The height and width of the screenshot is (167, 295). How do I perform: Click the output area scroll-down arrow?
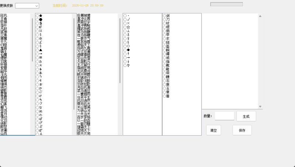pyautogui.click(x=260, y=106)
